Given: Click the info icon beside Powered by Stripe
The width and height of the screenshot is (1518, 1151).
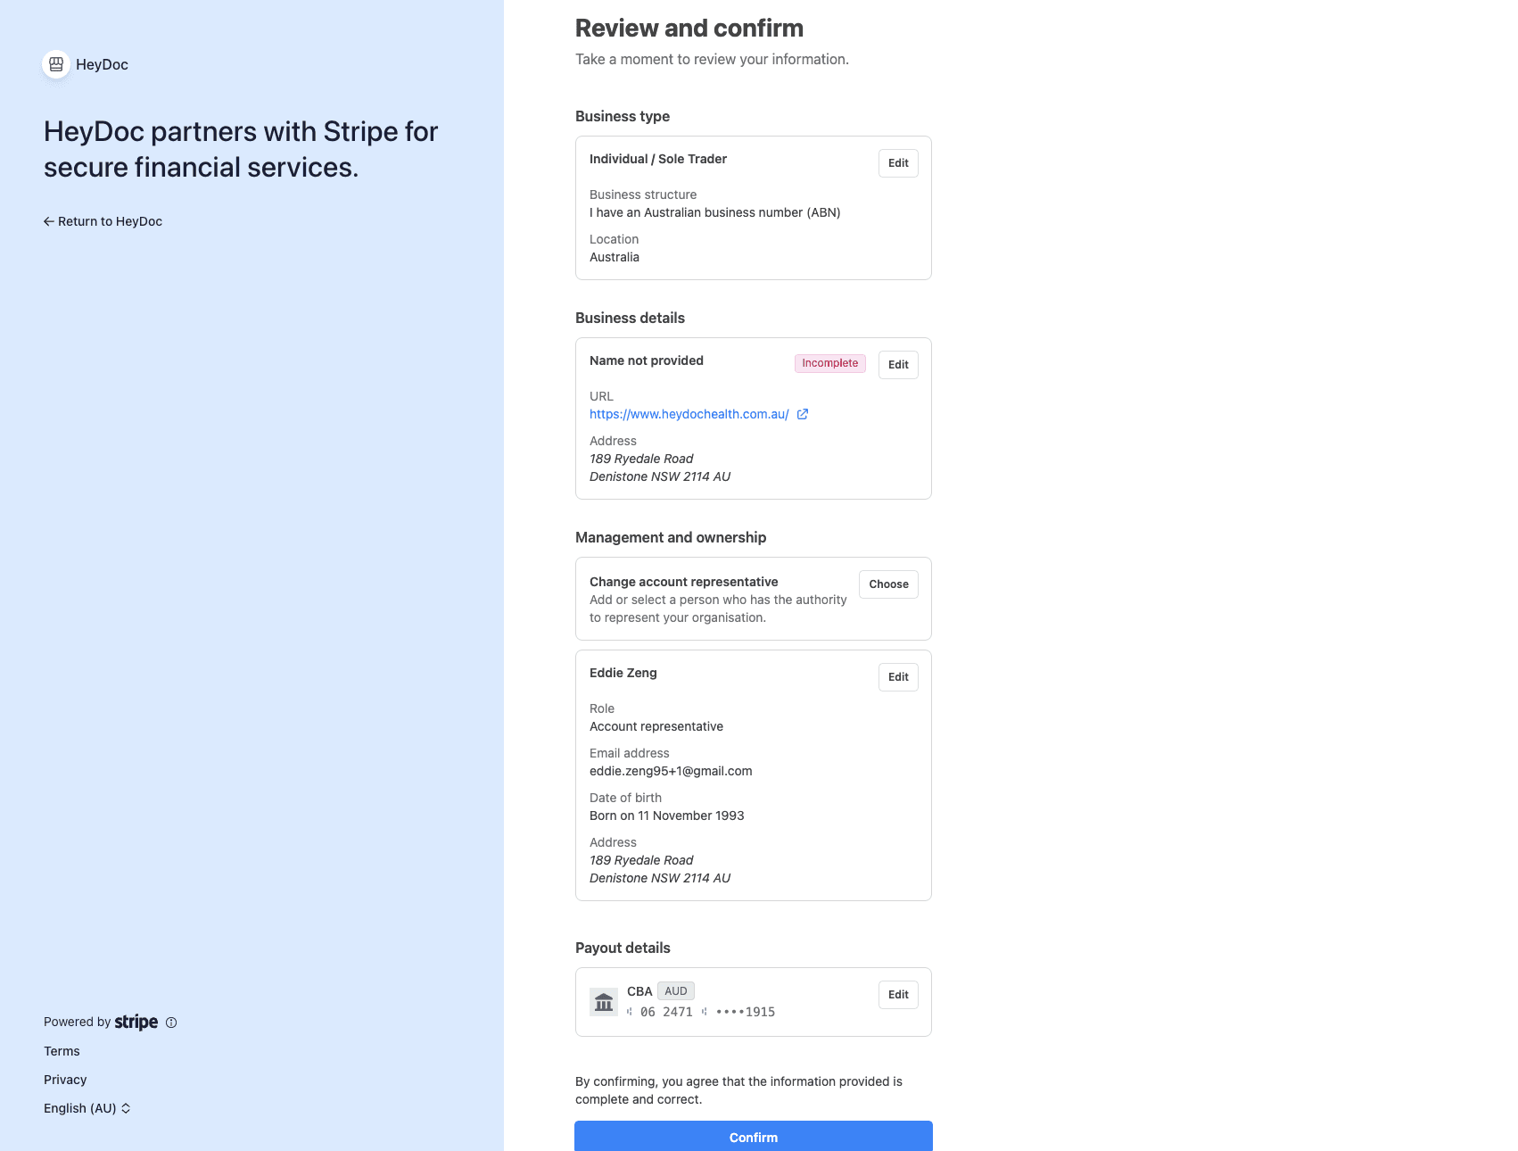Looking at the screenshot, I should [x=170, y=1023].
